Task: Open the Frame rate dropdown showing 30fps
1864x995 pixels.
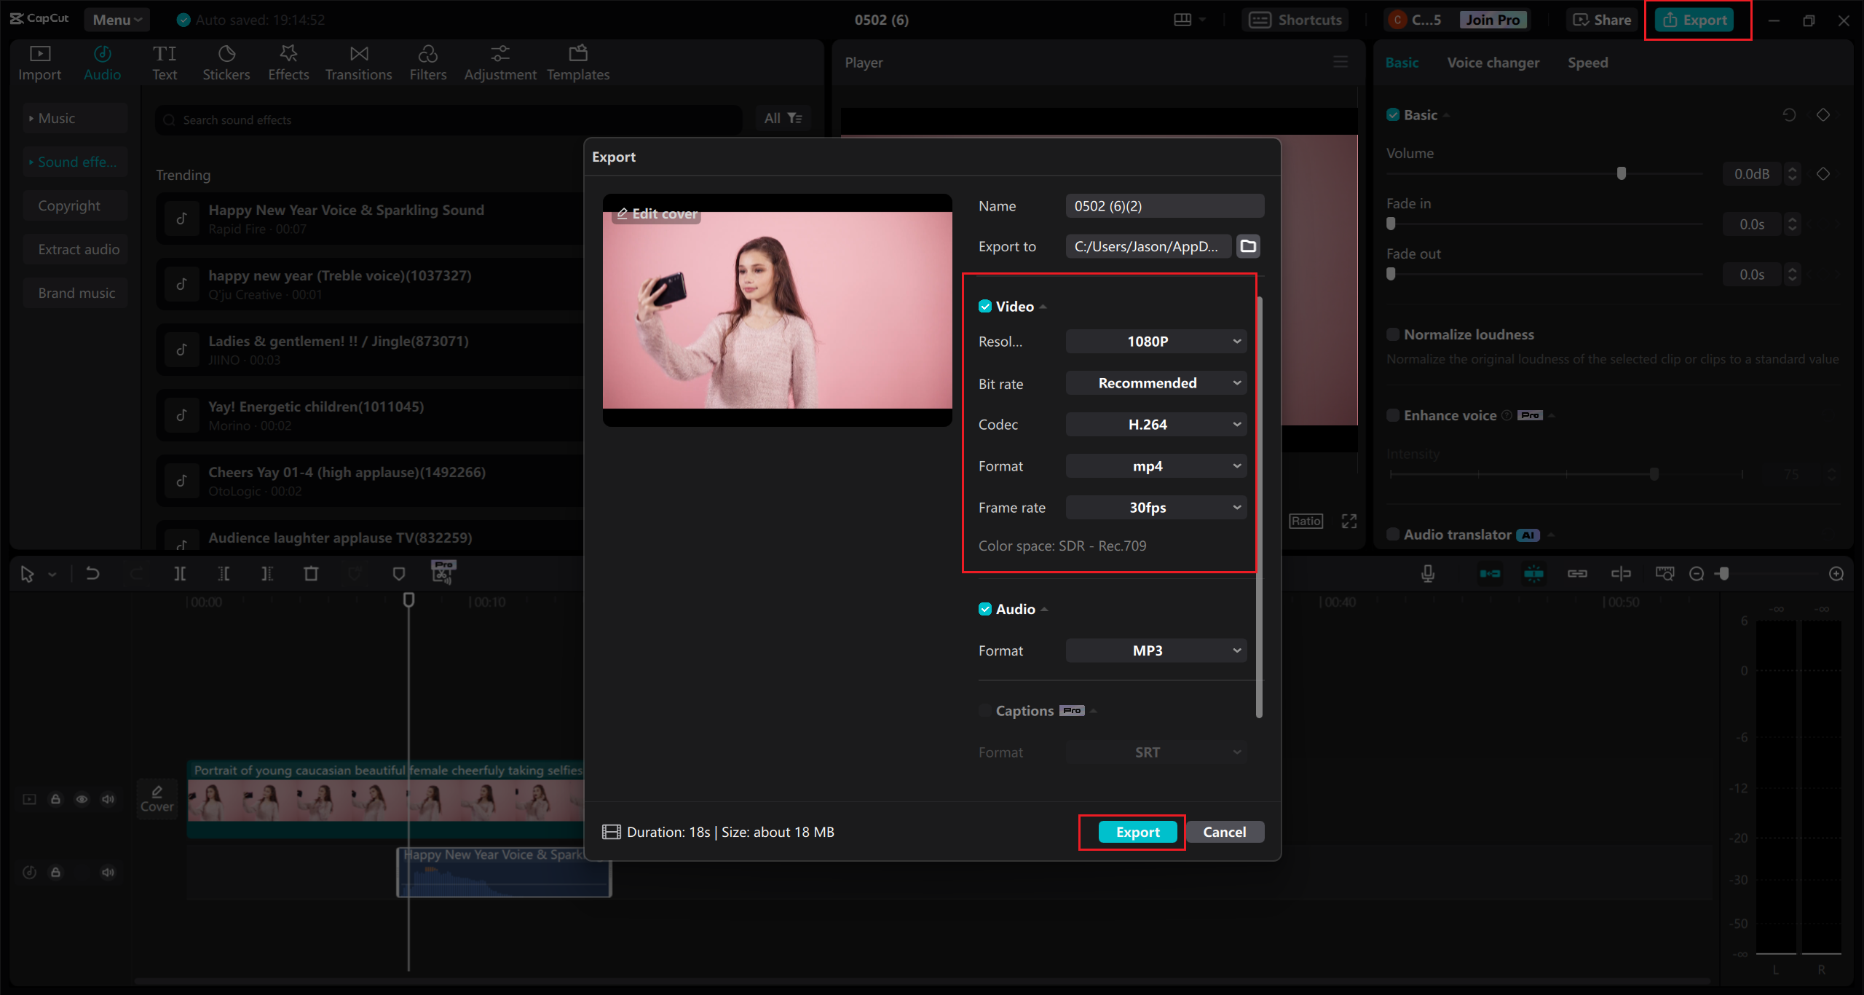Action: click(x=1156, y=507)
